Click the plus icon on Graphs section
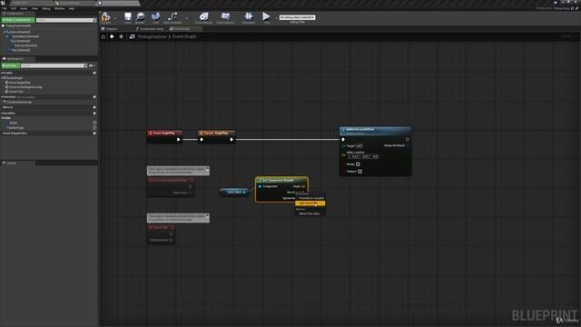This screenshot has width=581, height=327. pyautogui.click(x=94, y=73)
